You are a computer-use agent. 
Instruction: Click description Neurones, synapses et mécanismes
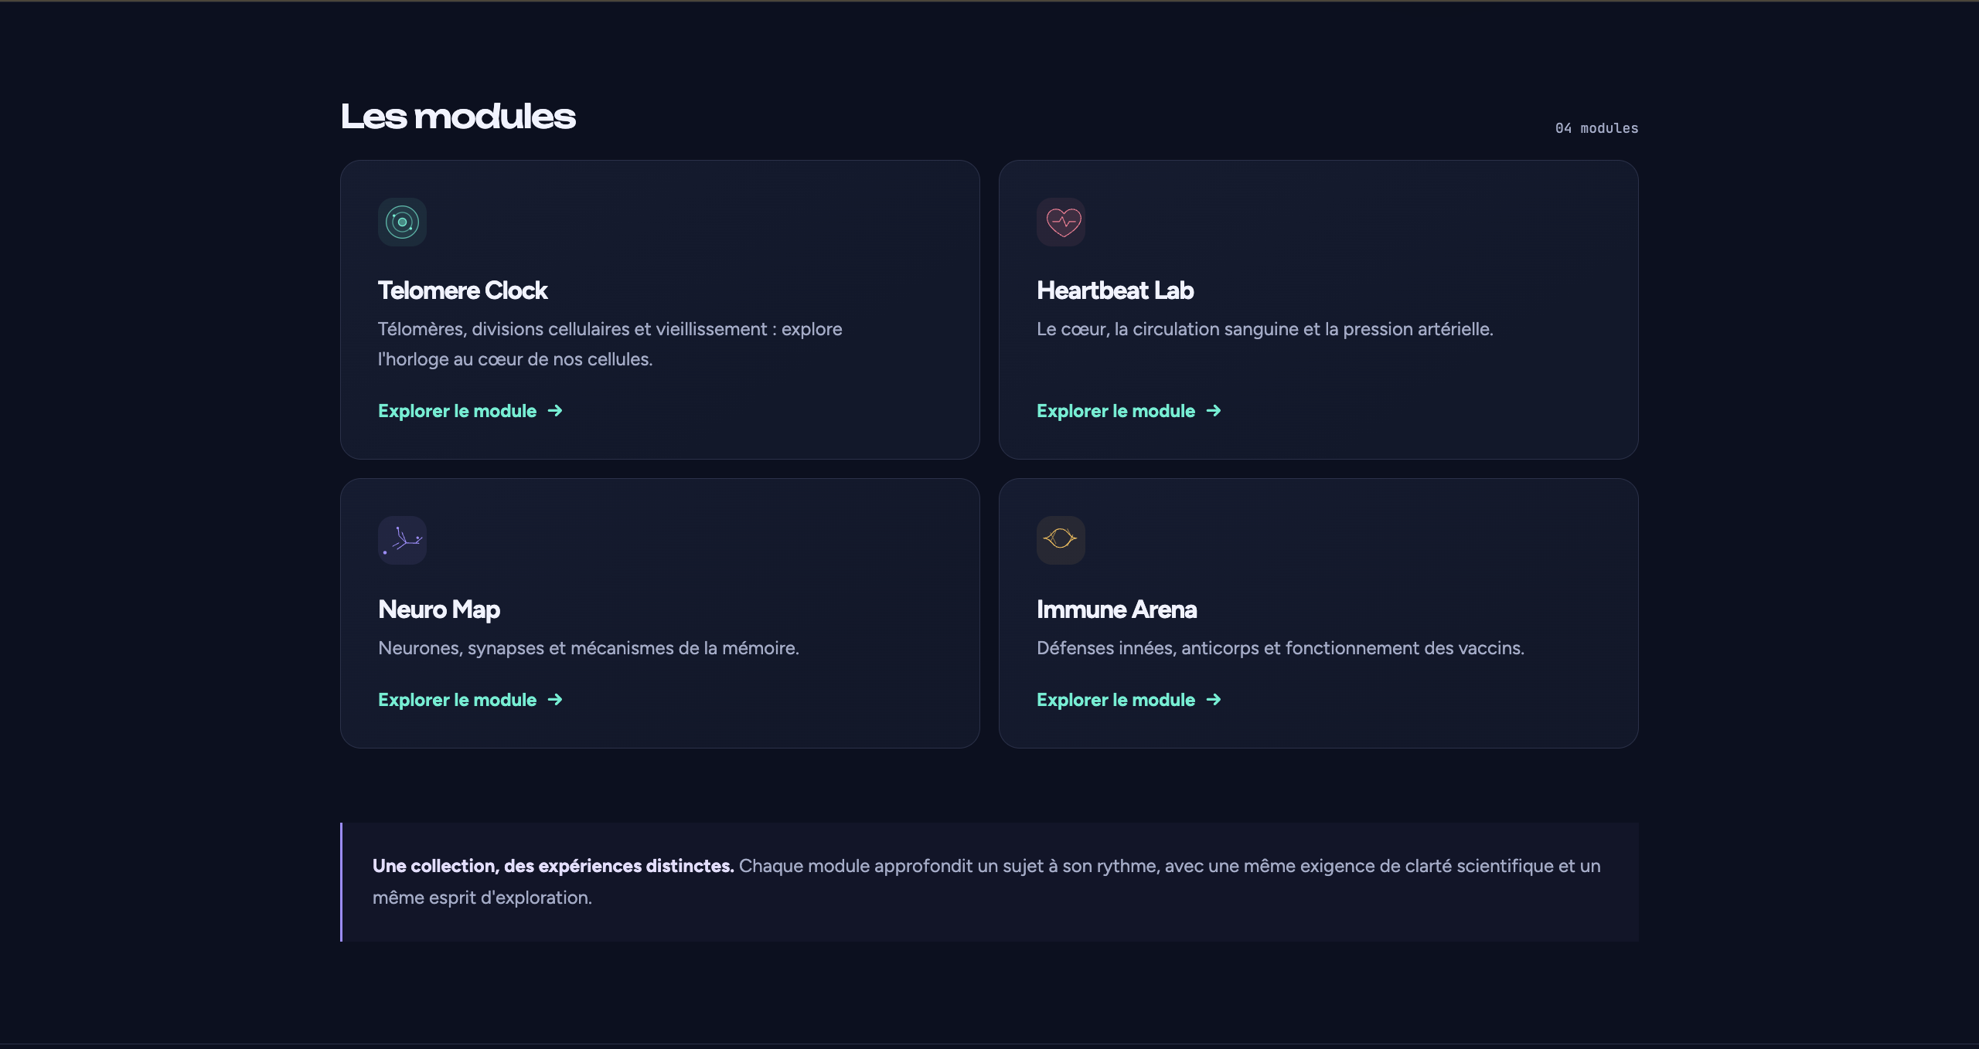click(x=588, y=648)
